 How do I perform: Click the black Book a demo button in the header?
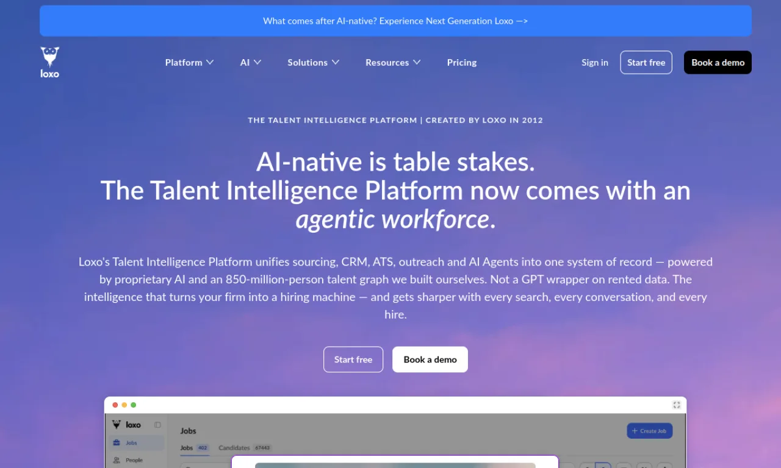[x=718, y=62]
